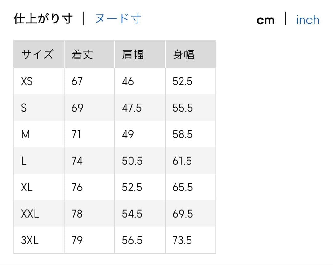The image size is (333, 266).
Task: Select the L size row label
Action: click(x=23, y=161)
